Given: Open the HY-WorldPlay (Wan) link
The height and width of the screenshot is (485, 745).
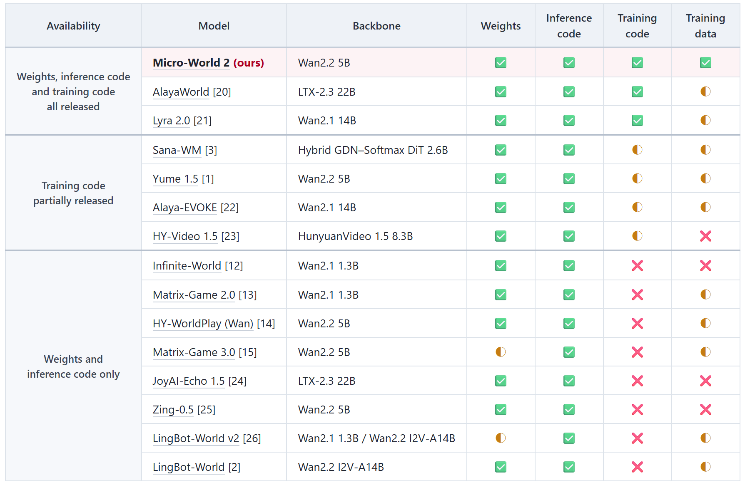Looking at the screenshot, I should click(203, 324).
